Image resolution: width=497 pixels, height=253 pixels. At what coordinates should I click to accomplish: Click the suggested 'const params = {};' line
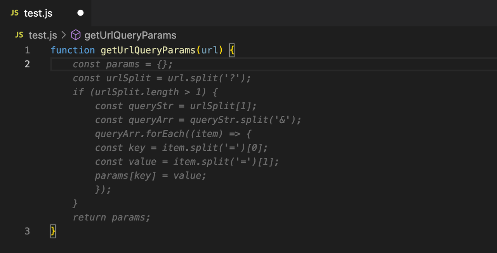[123, 64]
